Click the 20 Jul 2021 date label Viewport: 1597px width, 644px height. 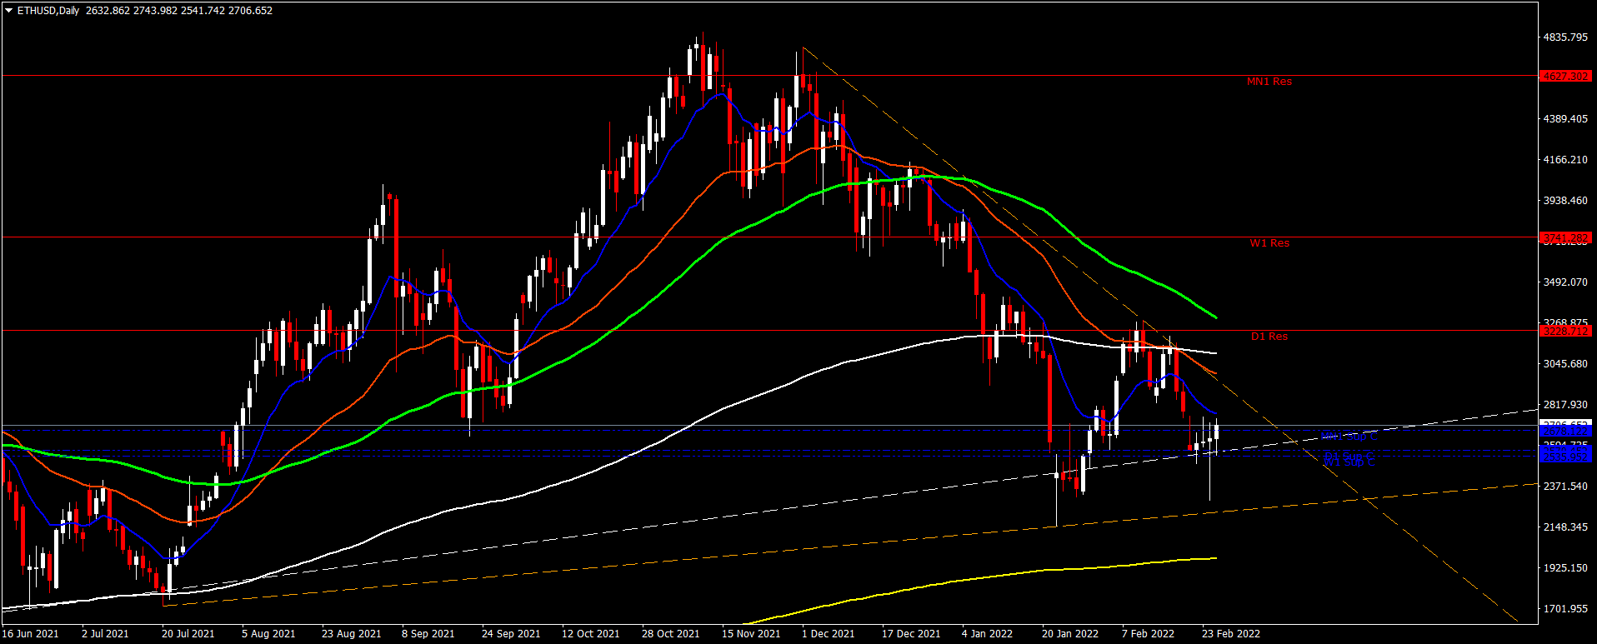[188, 634]
